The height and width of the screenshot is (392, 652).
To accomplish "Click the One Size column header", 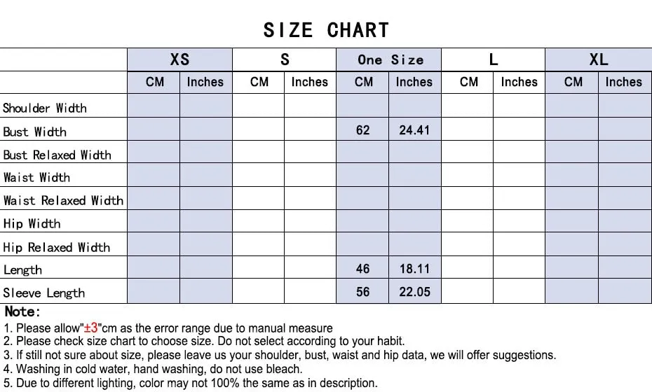I will point(389,59).
